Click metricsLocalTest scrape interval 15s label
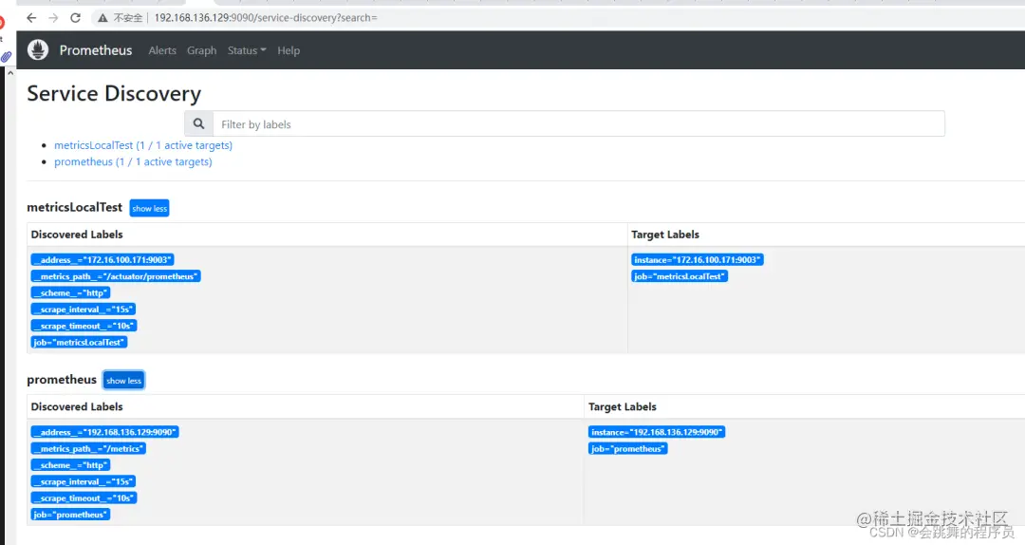 coord(83,309)
